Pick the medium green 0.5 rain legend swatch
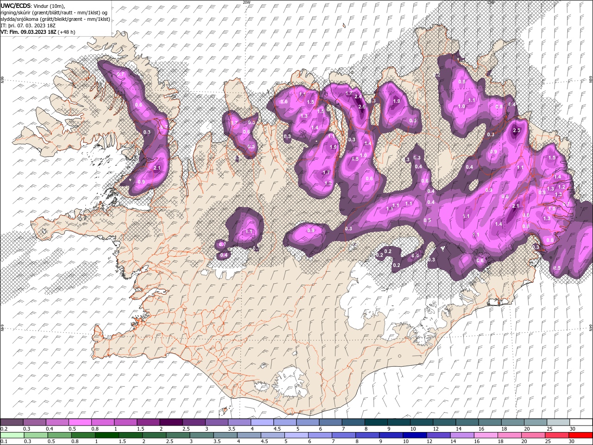This screenshot has height=445, width=593. (x=59, y=435)
